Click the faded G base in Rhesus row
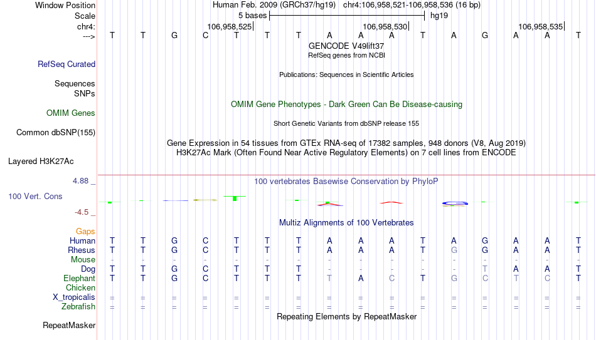The height and width of the screenshot is (340, 596). click(454, 250)
